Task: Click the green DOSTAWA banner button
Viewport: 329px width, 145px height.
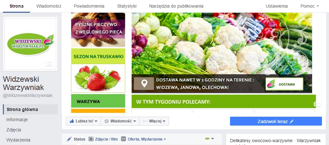Action: 284,84
